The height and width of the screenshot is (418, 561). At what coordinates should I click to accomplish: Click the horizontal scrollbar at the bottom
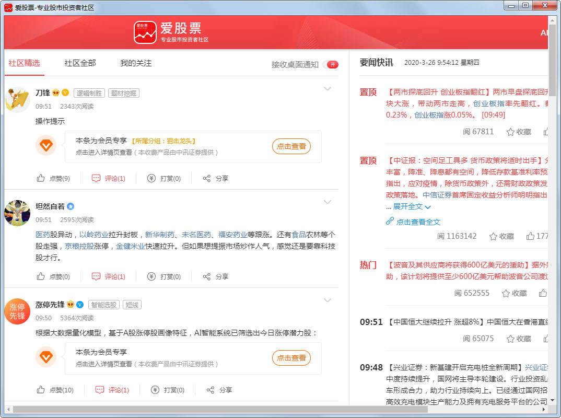tap(219, 409)
